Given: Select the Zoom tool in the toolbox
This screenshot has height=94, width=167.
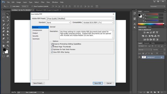Looking at the screenshot, I should click(x=8, y=46).
